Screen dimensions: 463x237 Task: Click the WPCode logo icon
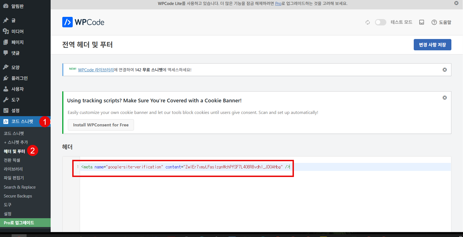[x=68, y=22]
